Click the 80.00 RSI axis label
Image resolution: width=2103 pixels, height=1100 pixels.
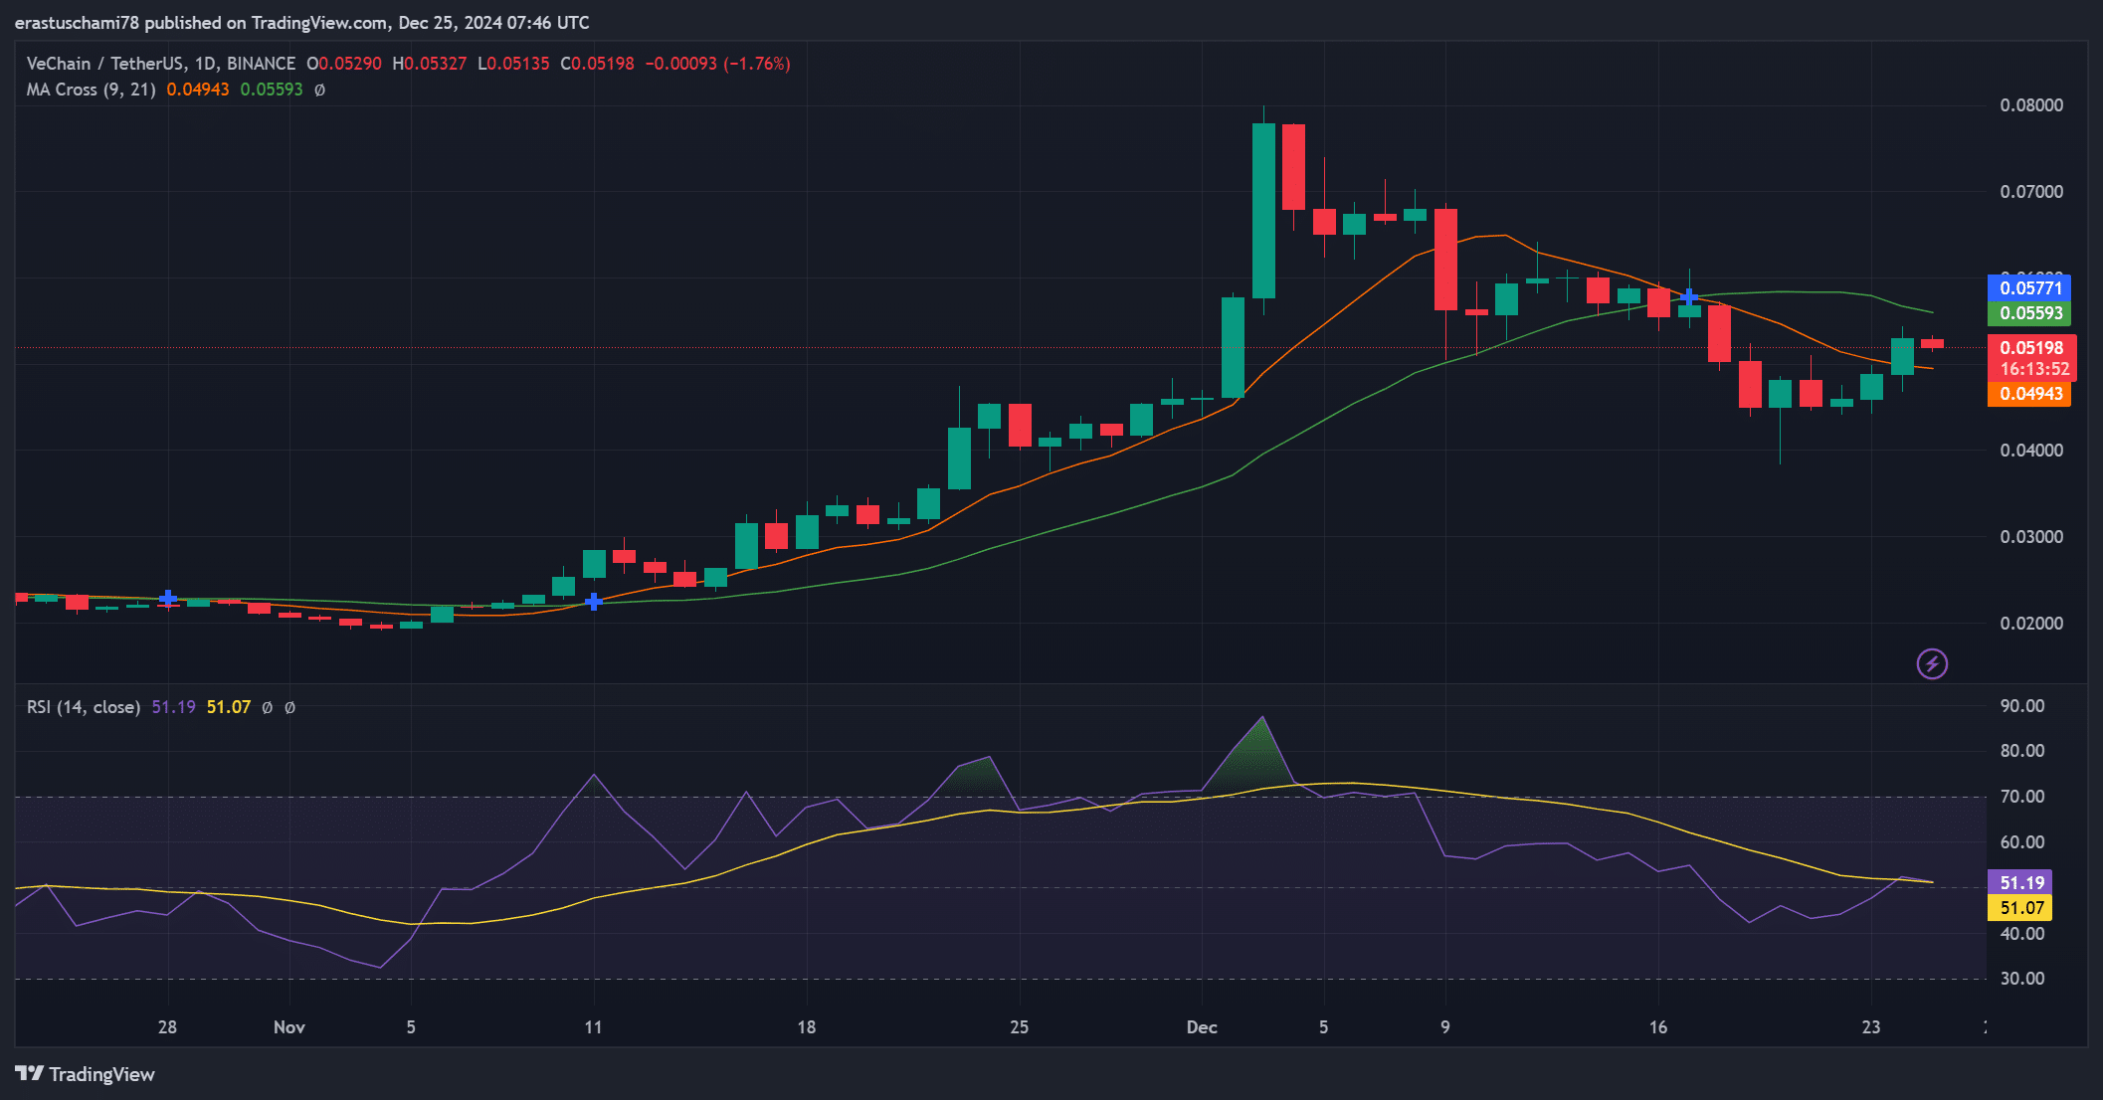[2022, 751]
